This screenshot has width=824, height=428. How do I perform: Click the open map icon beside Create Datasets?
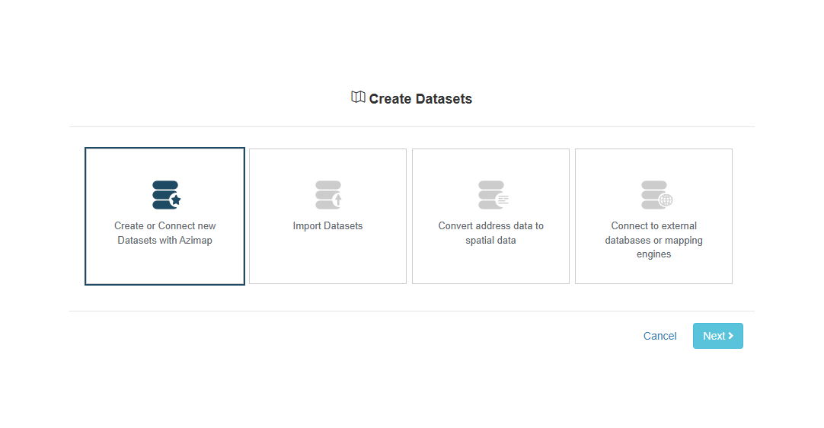coord(359,97)
